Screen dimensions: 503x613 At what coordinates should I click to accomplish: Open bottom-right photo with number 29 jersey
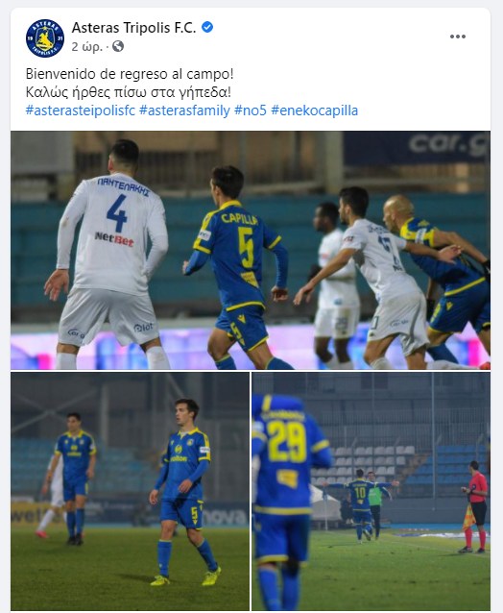click(371, 491)
